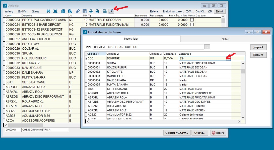Image resolution: width=274 pixels, height=150 pixels.
Task: Click the import grid's vertical scroll down arrow
Action: (243, 117)
